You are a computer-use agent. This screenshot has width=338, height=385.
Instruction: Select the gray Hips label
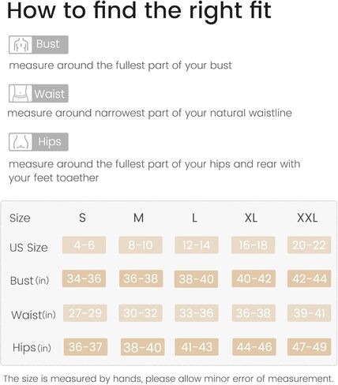[50, 142]
